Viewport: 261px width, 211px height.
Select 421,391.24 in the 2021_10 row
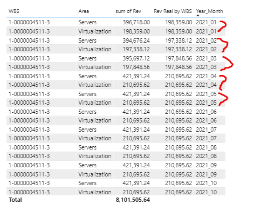click(136, 183)
